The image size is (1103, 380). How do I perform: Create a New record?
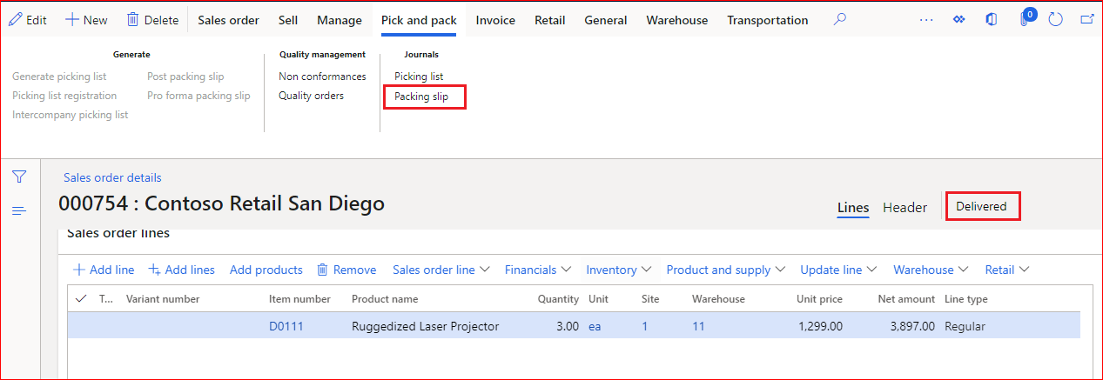tap(86, 20)
